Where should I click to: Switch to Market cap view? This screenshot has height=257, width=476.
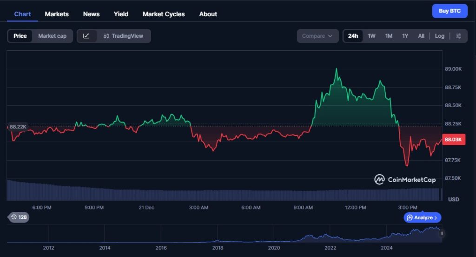pos(52,36)
